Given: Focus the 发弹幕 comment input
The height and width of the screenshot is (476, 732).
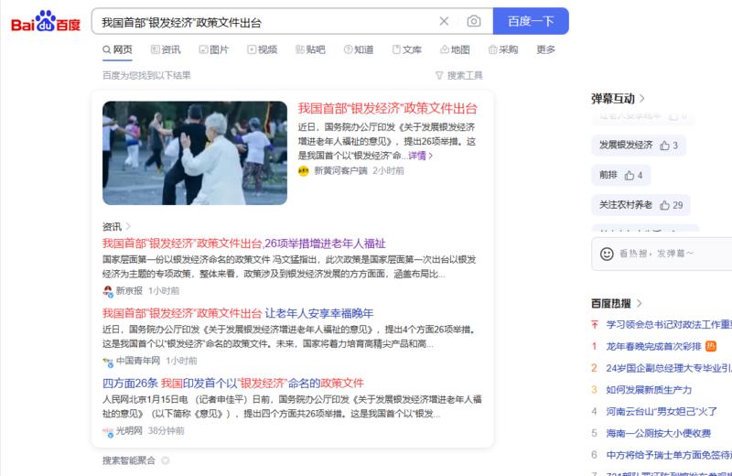Looking at the screenshot, I should [x=662, y=254].
